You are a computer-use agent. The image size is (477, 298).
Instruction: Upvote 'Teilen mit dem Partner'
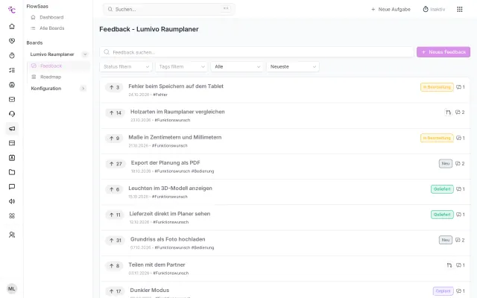114,266
